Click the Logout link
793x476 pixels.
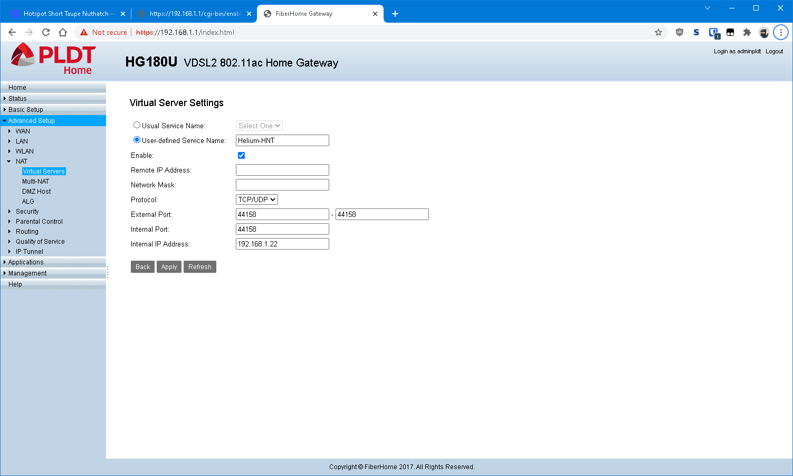(x=774, y=51)
